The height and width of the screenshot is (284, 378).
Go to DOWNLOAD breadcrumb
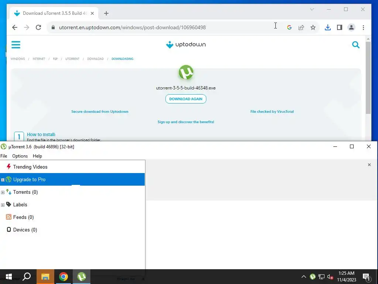pos(96,59)
